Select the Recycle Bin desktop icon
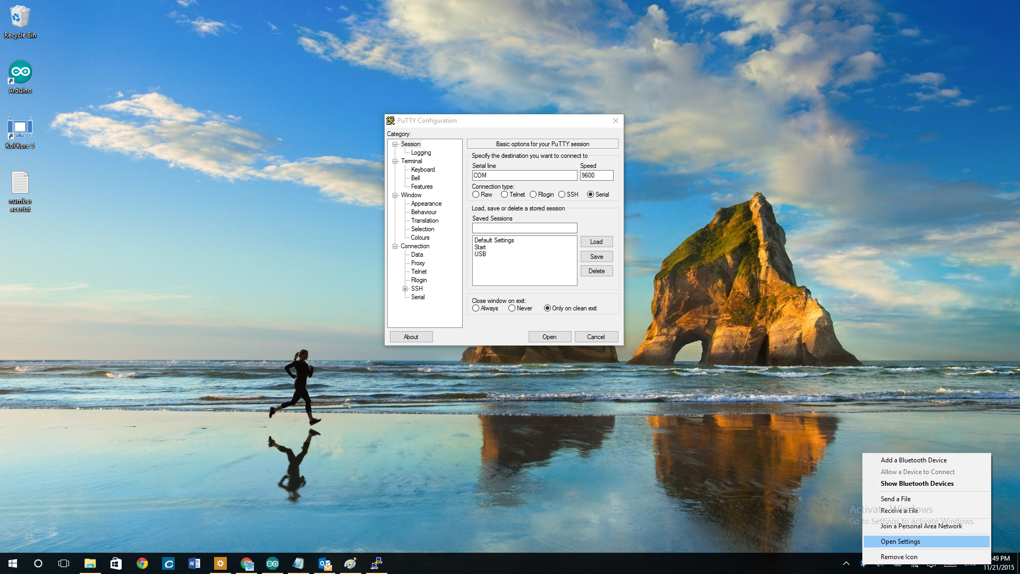The width and height of the screenshot is (1020, 574). [20, 21]
